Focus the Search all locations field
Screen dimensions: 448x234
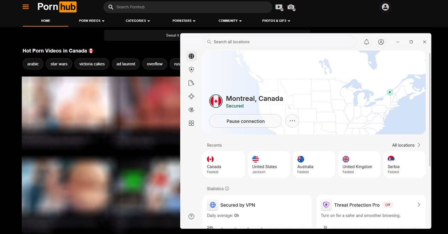point(280,42)
